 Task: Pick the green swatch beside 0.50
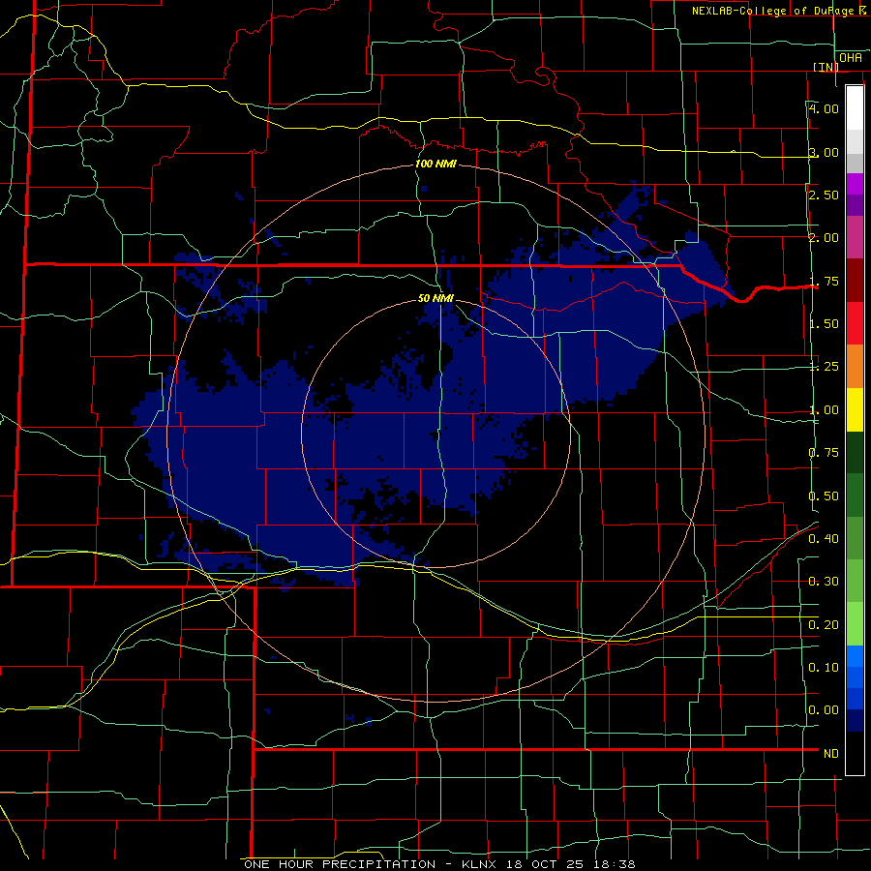855,496
